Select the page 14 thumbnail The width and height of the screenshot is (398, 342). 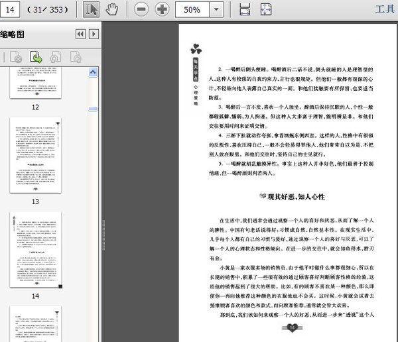tap(36, 249)
